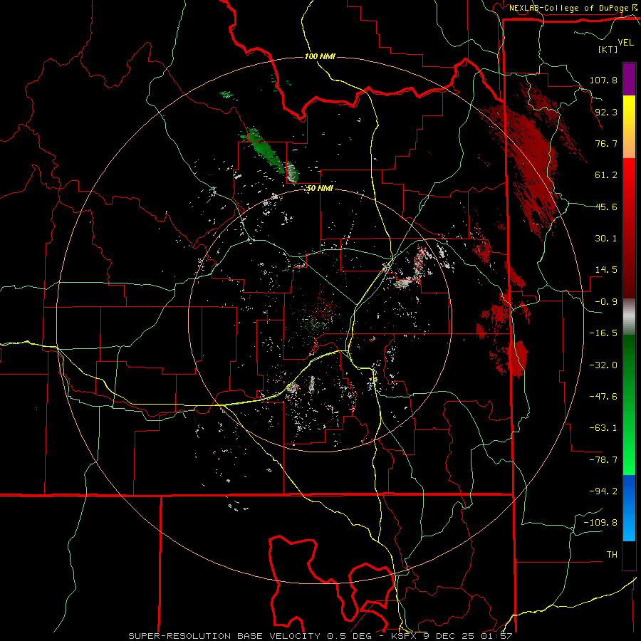The height and width of the screenshot is (641, 641).
Task: Click the NEXLAB-College of DuPage watermark text
Action: click(569, 8)
